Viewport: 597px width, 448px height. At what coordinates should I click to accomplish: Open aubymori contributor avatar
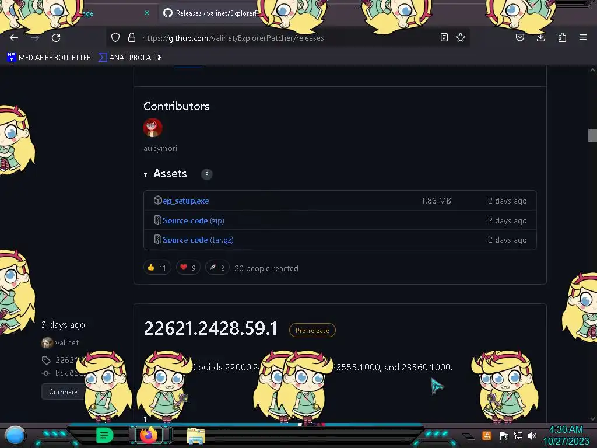point(153,128)
